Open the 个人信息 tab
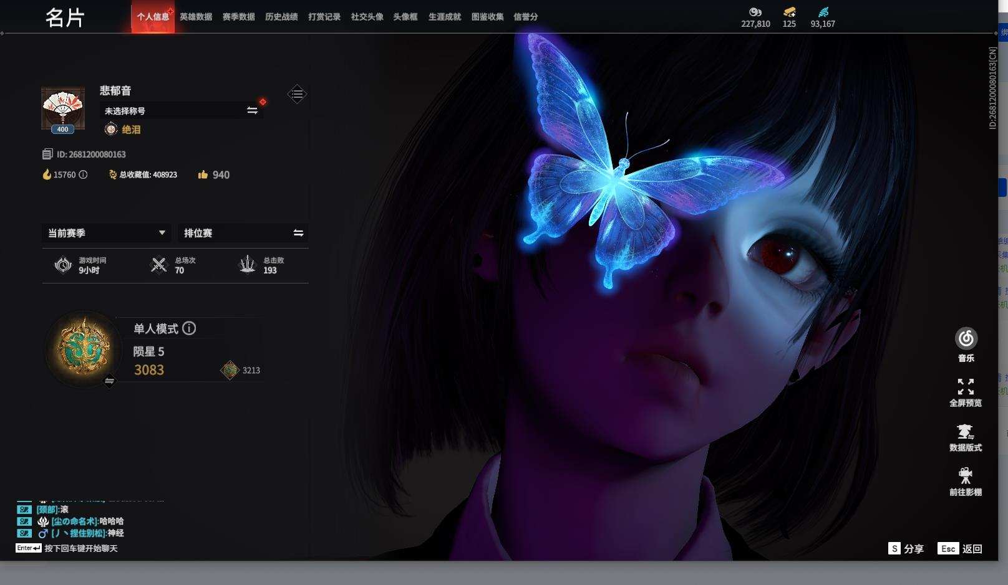The width and height of the screenshot is (1008, 585). pyautogui.click(x=153, y=17)
